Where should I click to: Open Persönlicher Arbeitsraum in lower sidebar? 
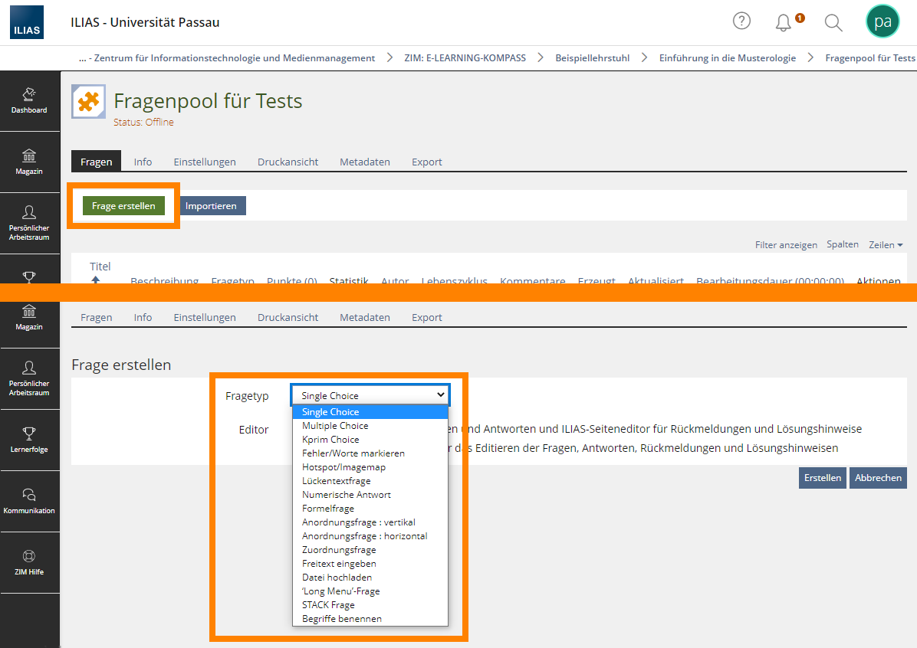(x=29, y=379)
